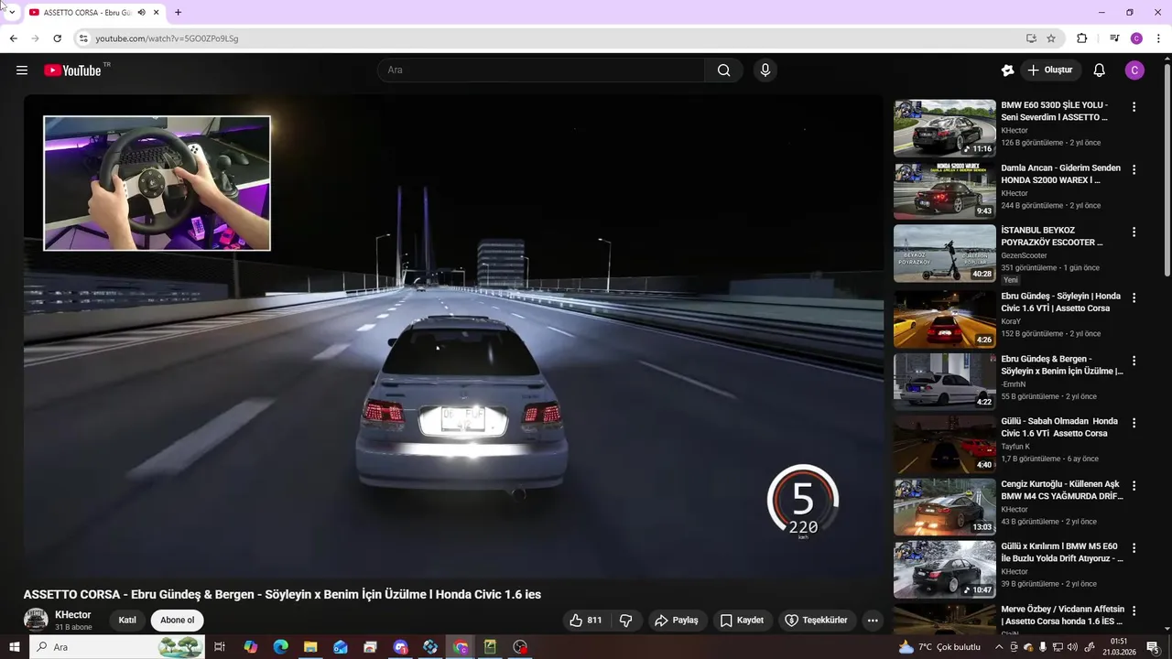Go to the YouTube home logo
Screen dimensions: 1172x659
click(72, 70)
